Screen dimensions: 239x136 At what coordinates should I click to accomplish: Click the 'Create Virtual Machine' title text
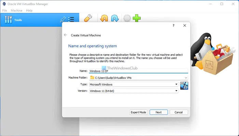click(86, 35)
